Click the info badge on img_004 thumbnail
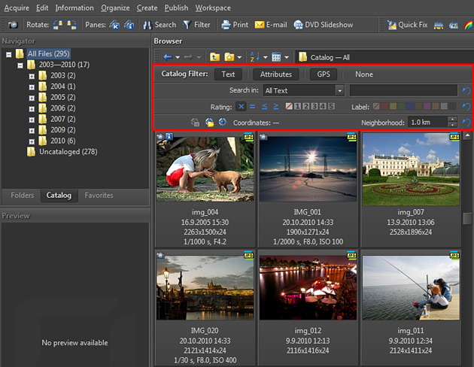 pos(169,137)
